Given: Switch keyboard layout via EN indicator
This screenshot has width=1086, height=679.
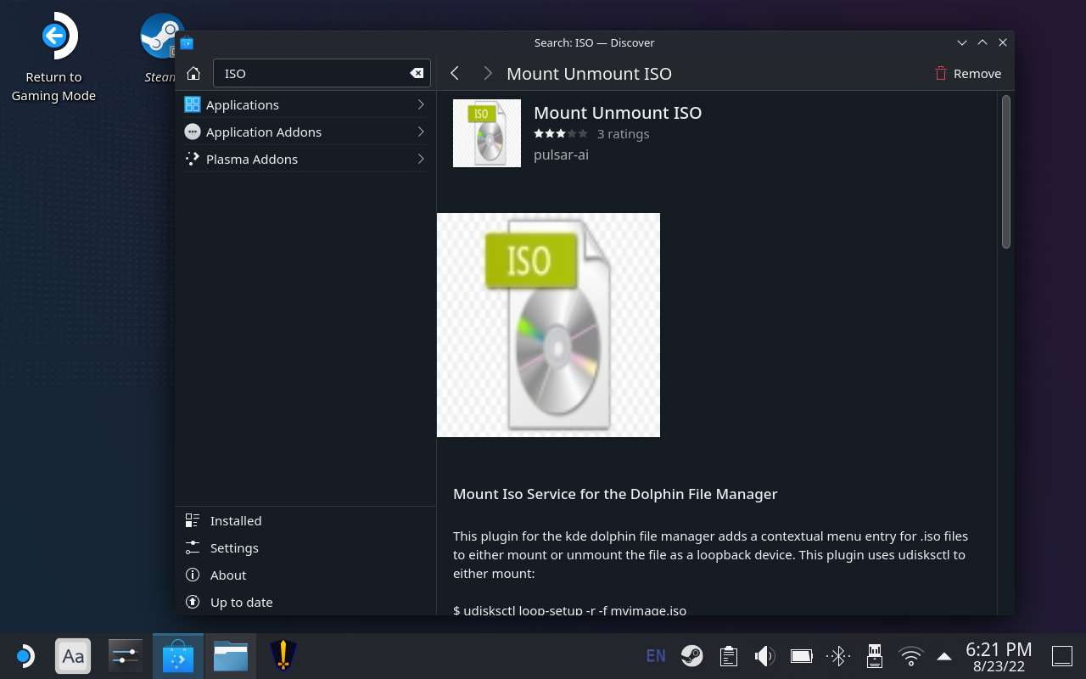Looking at the screenshot, I should 656,655.
